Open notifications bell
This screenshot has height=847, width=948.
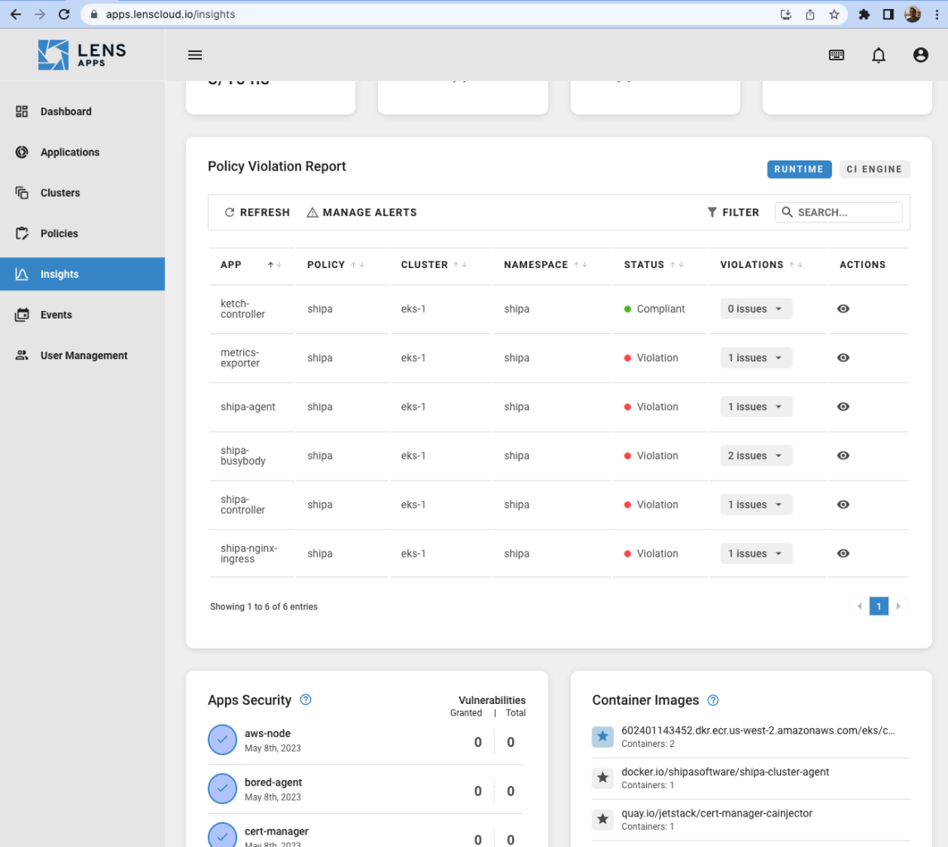[879, 55]
